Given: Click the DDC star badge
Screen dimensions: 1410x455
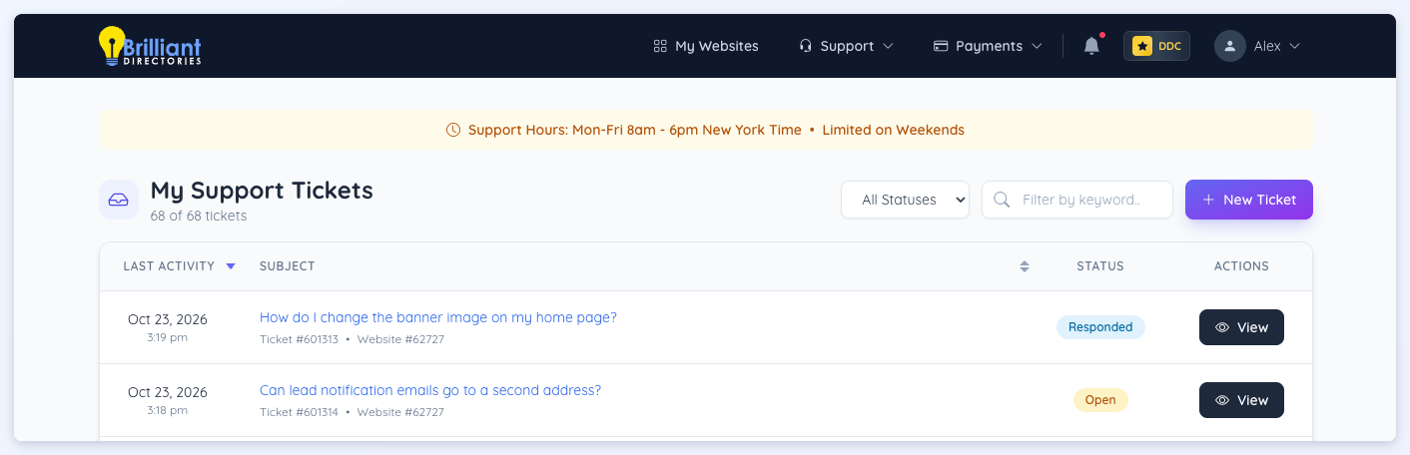Looking at the screenshot, I should [1156, 46].
